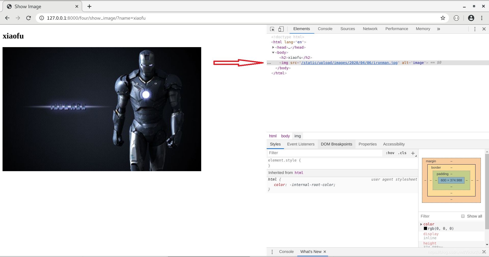
Task: Toggle the .cls class editor
Action: pos(402,153)
